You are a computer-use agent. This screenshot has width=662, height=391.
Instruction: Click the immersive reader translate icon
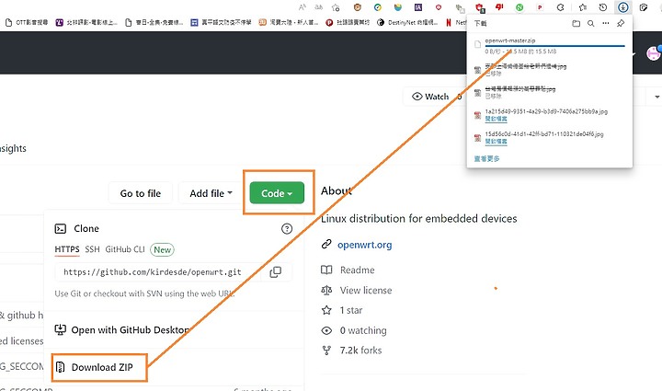point(318,7)
